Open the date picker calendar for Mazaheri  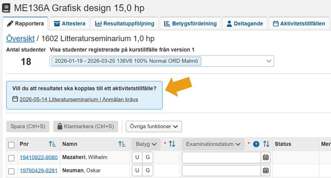(266, 157)
